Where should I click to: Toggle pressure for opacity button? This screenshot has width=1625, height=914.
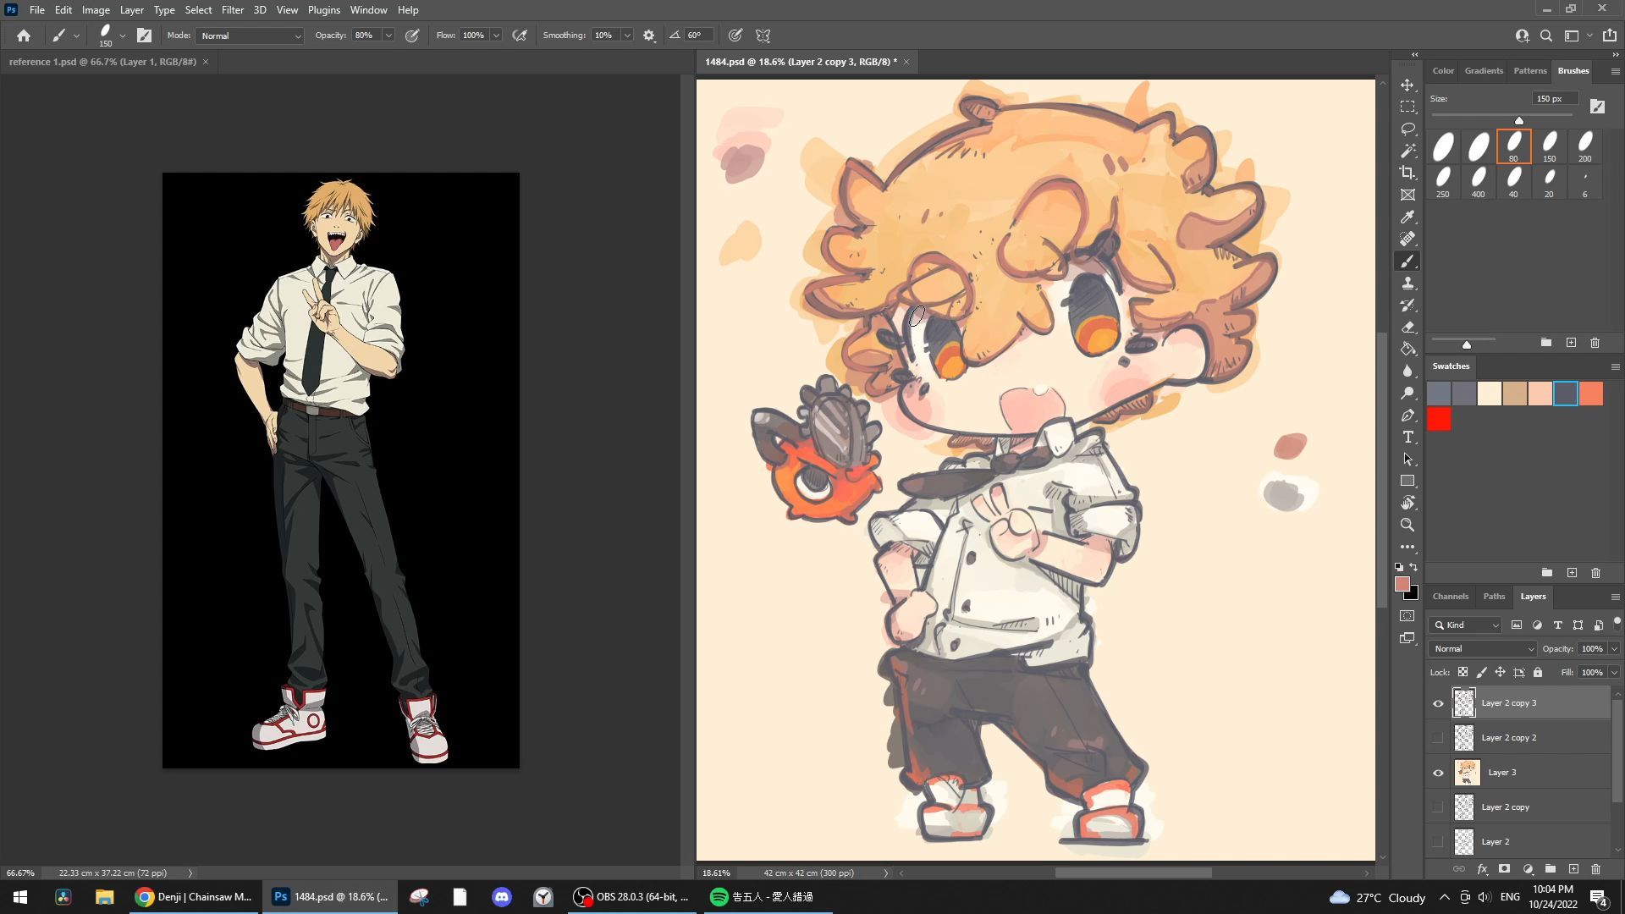pyautogui.click(x=412, y=36)
